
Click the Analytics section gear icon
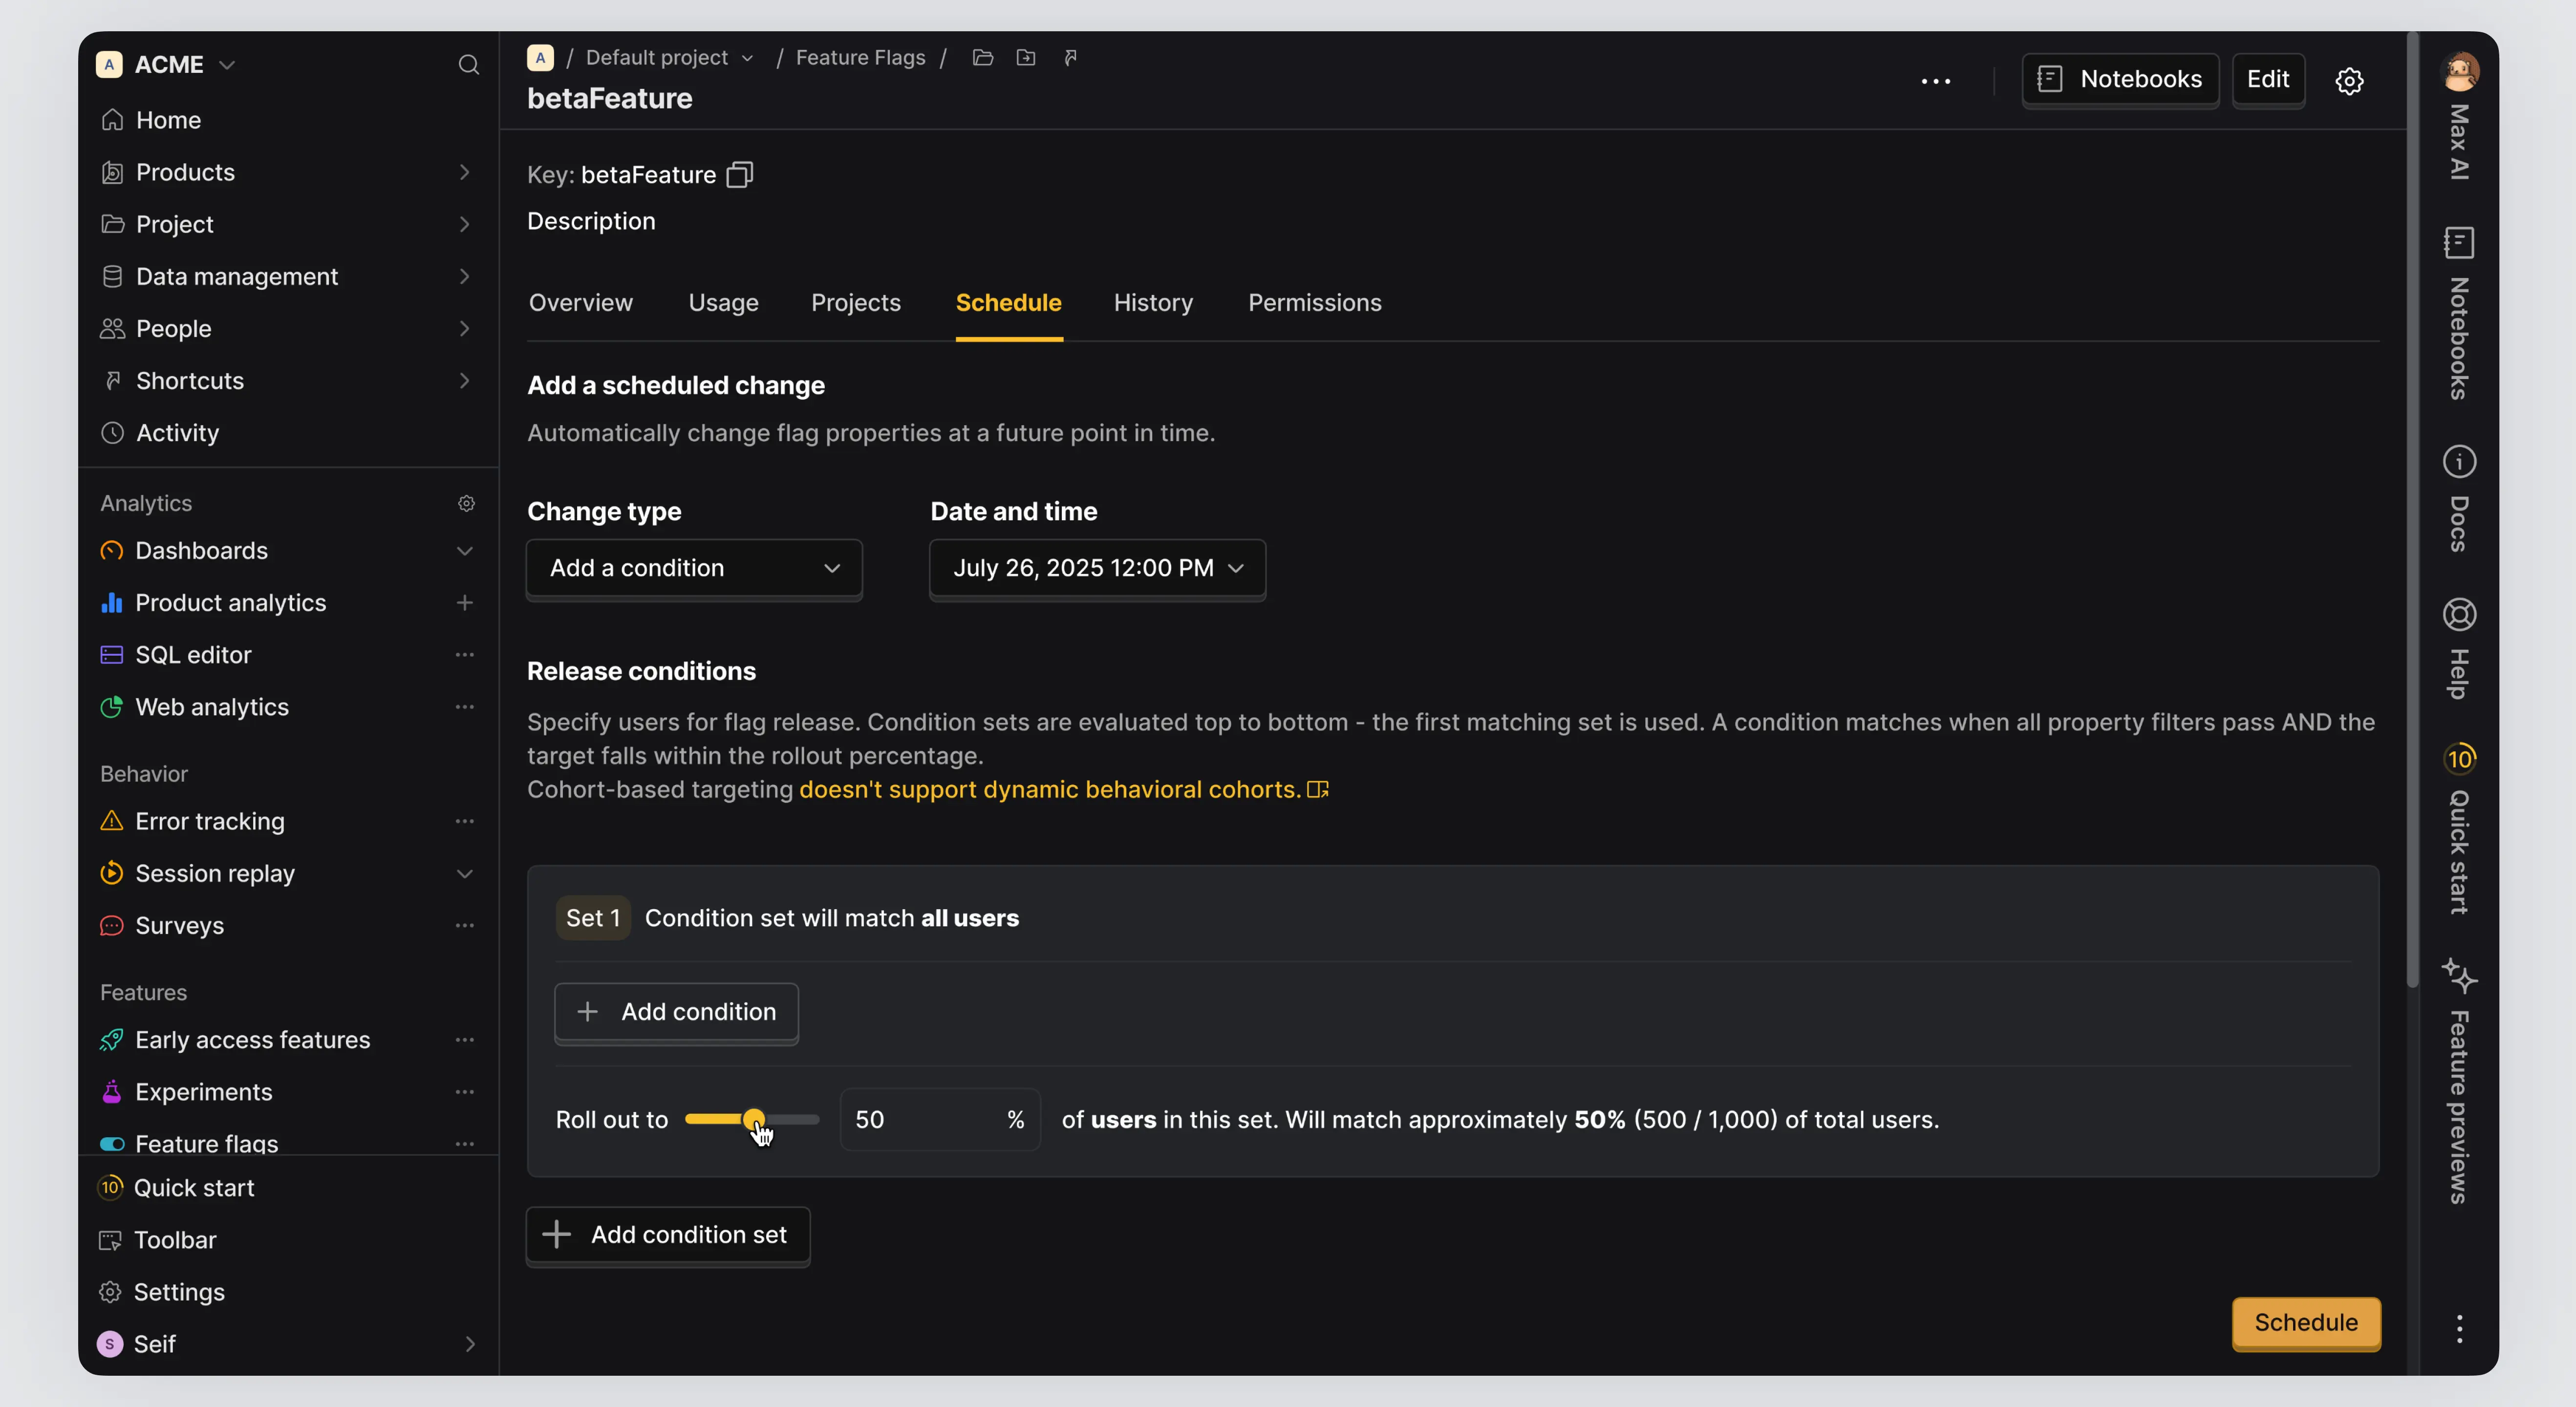click(x=466, y=503)
